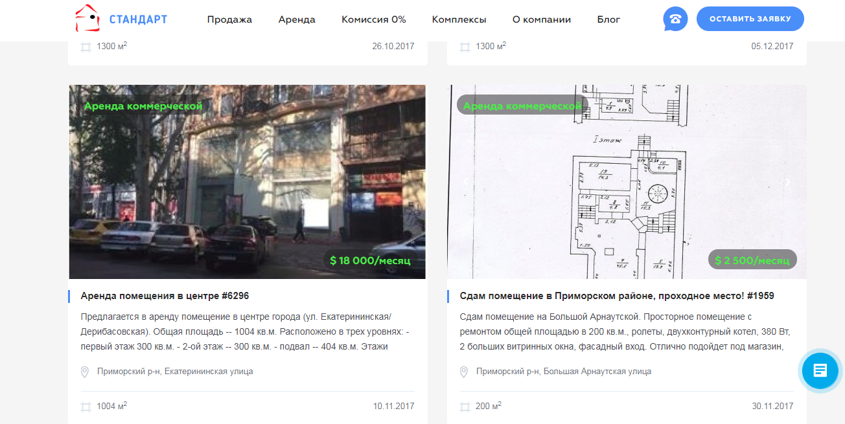Show next photo on floor plan listing
The height and width of the screenshot is (424, 845).
click(x=788, y=183)
